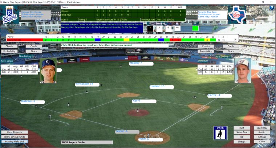Toggle the Playing Field Std button
Image resolution: width=276 pixels, height=148 pixels.
15,141
